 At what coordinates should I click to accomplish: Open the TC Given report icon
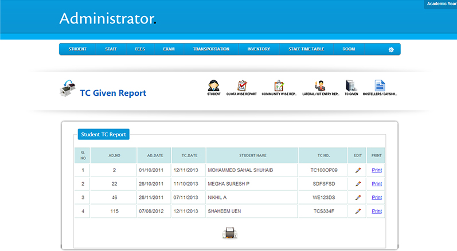pyautogui.click(x=351, y=87)
